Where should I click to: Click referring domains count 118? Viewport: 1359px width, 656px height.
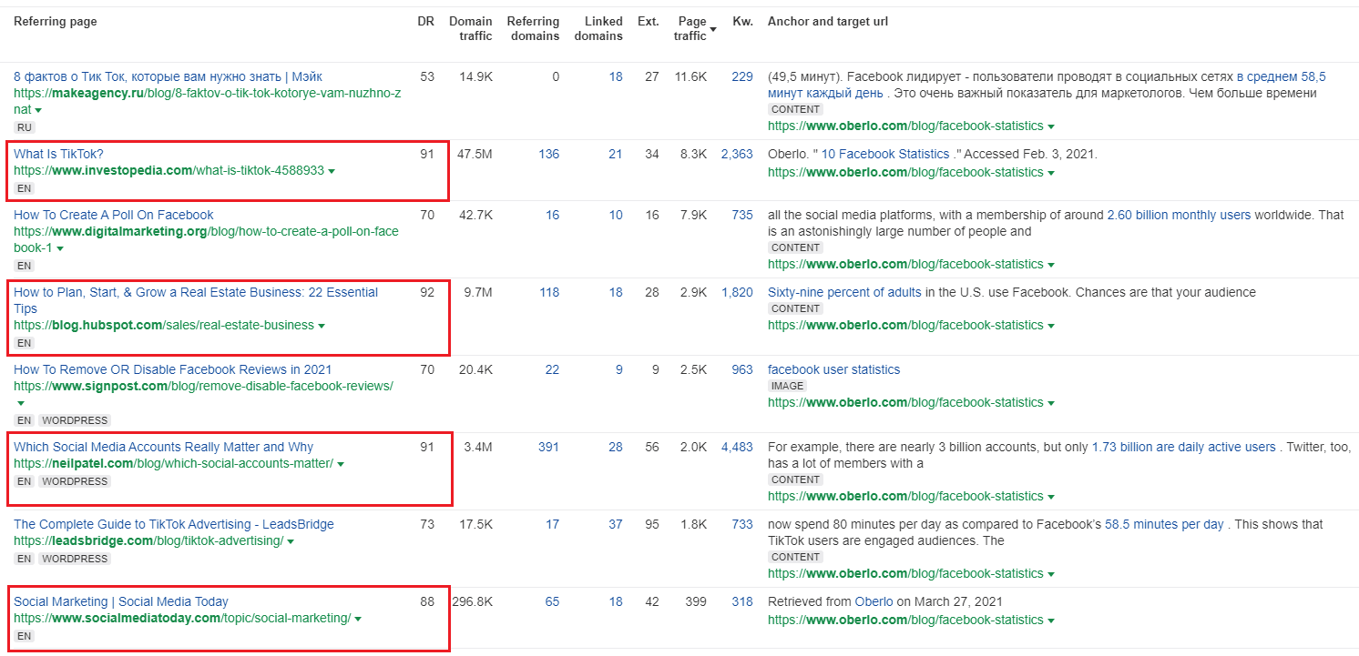click(549, 292)
